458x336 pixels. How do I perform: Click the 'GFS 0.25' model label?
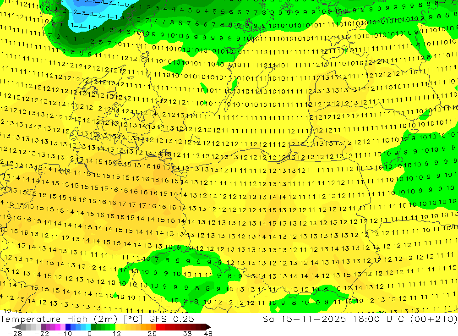172,319
